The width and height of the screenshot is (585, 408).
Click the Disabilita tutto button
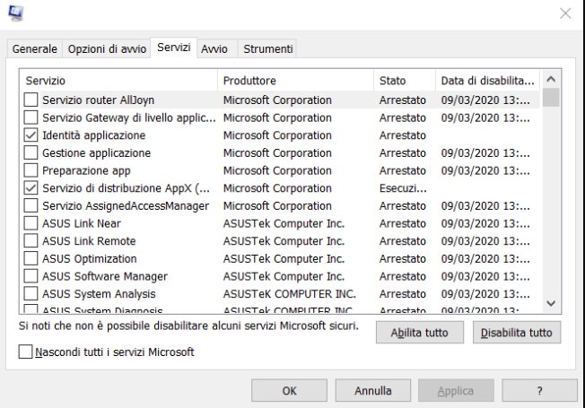(x=517, y=333)
